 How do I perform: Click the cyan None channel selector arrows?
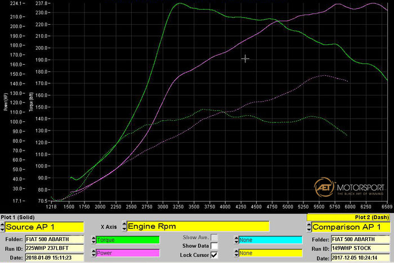pos(235,240)
